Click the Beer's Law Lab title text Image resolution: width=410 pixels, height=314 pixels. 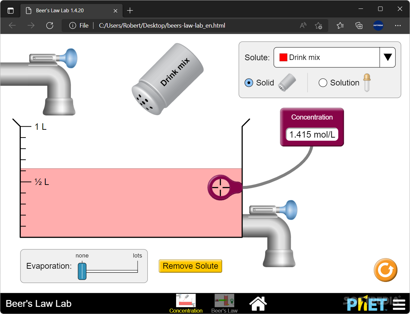[x=38, y=303]
